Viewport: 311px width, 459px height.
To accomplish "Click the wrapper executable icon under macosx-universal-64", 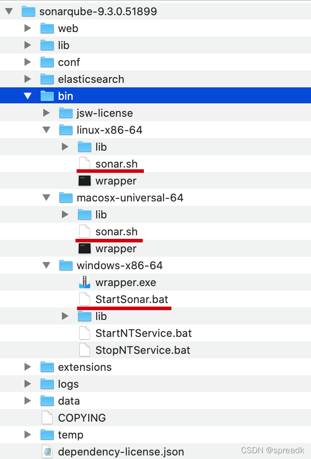I will click(x=85, y=249).
